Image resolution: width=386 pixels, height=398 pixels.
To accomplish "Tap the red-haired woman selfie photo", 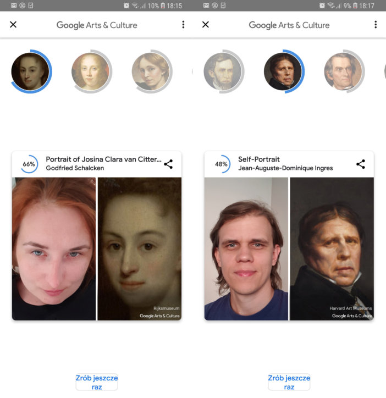I will pyautogui.click(x=54, y=248).
